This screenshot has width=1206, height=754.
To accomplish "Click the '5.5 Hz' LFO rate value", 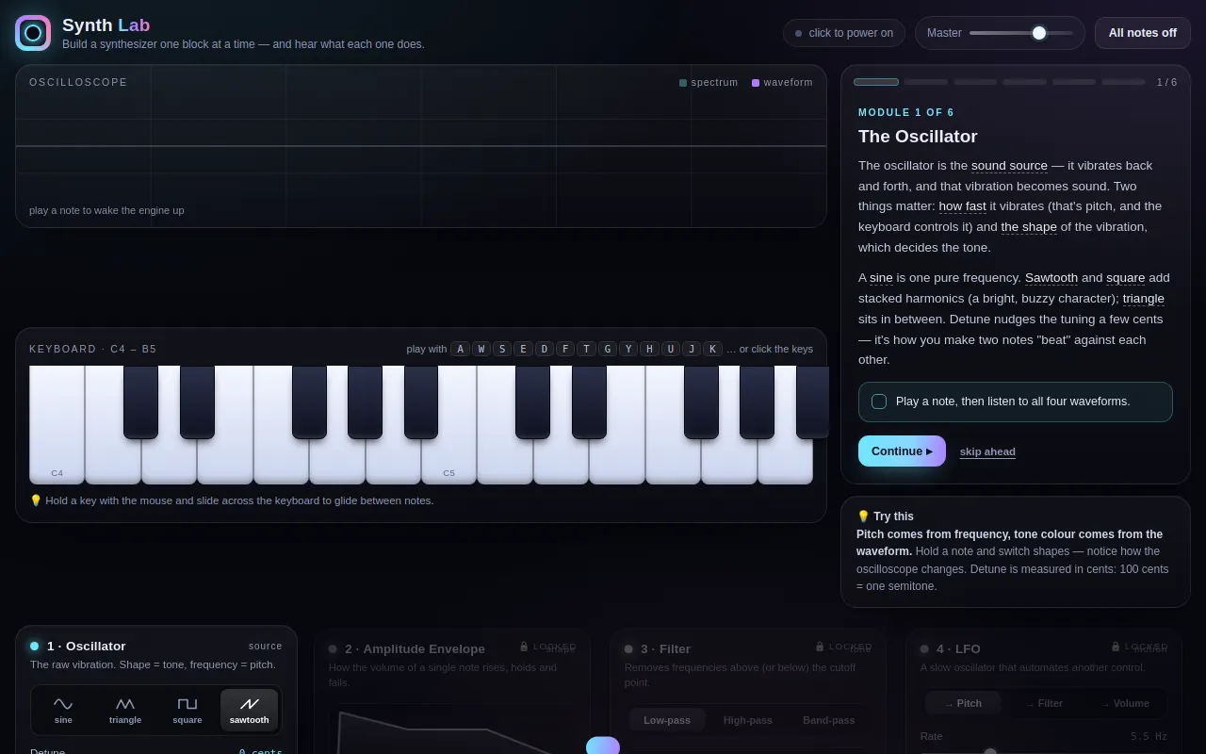I will [1149, 736].
